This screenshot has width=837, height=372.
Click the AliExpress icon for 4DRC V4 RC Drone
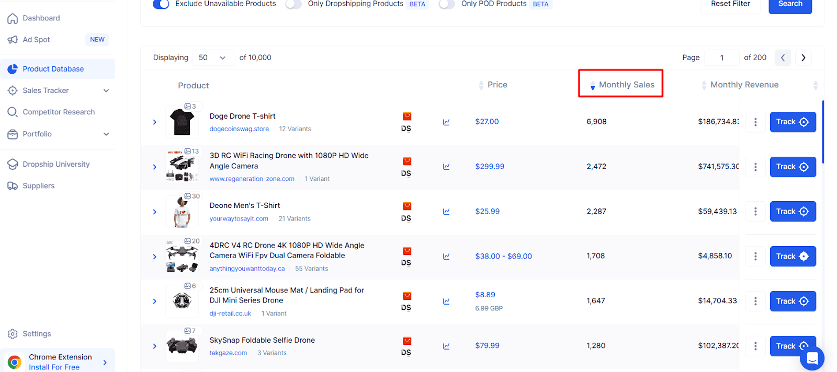point(407,251)
